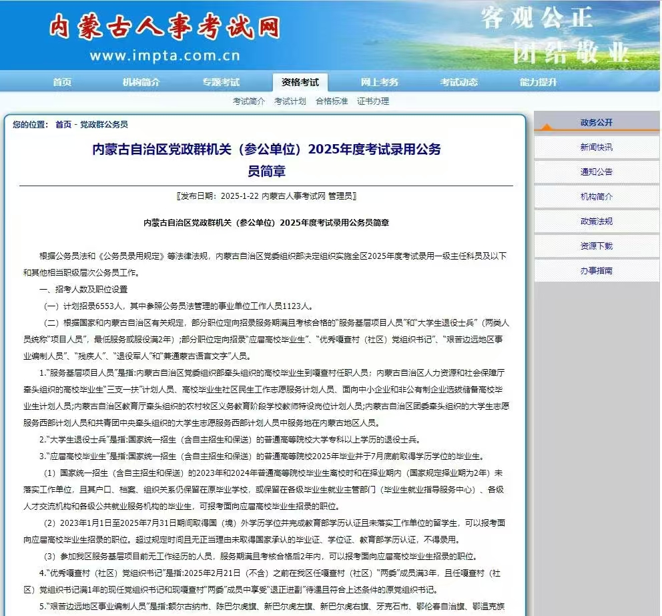Open the 能力提升 menu
Screen dimensions: 662x616
point(539,81)
